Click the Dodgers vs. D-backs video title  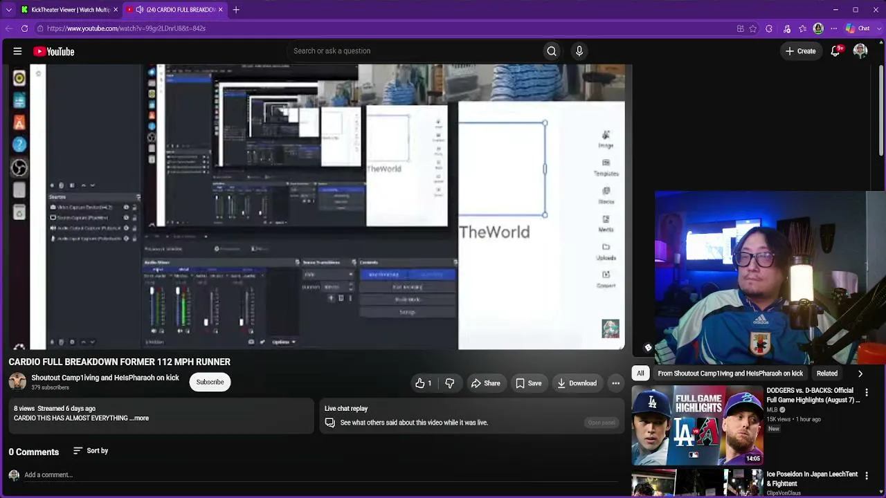(x=813, y=395)
